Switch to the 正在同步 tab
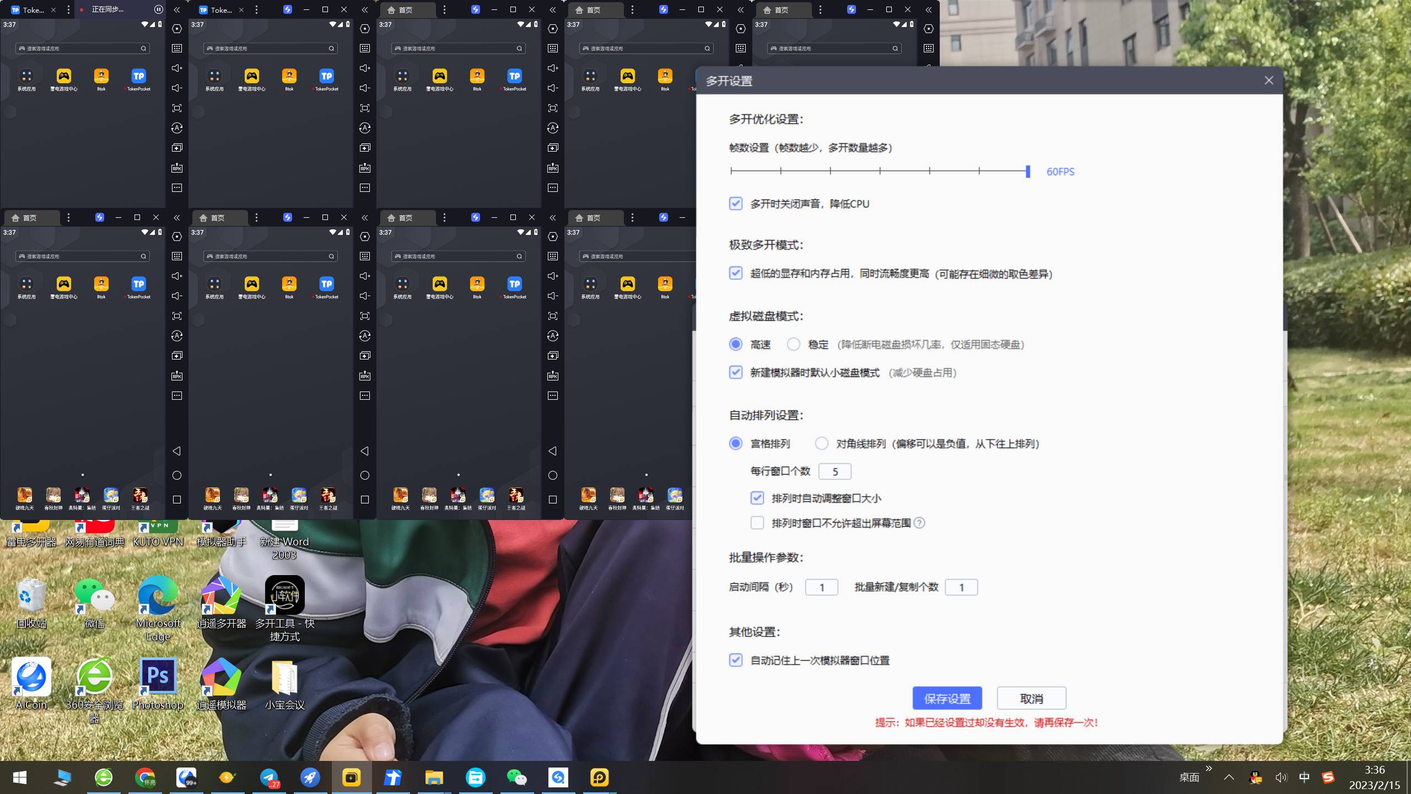This screenshot has height=794, width=1411. click(x=107, y=9)
